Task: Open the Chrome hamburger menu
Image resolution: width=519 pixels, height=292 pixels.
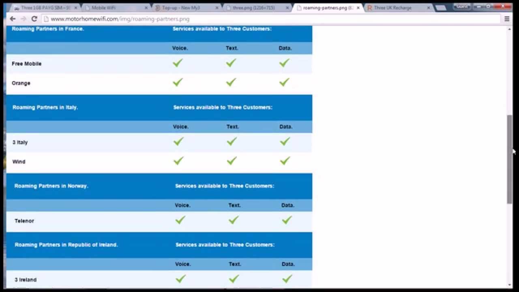Action: [x=507, y=19]
